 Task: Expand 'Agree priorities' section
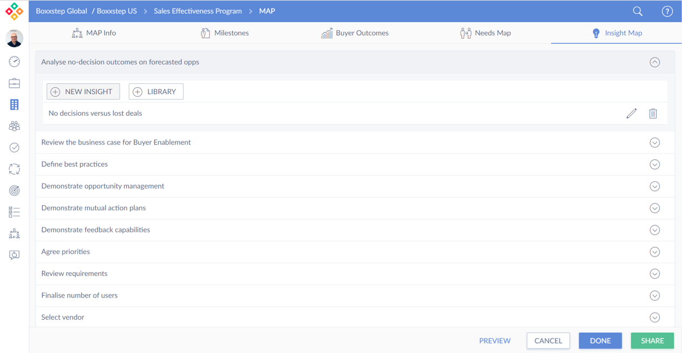[655, 252]
